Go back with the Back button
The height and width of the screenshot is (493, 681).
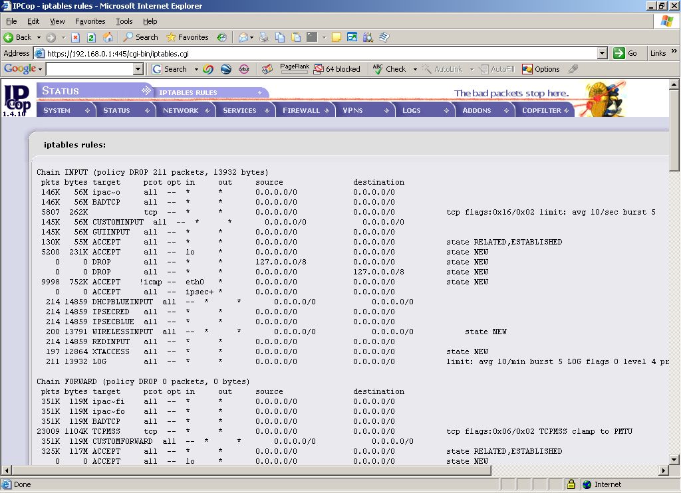(x=17, y=37)
